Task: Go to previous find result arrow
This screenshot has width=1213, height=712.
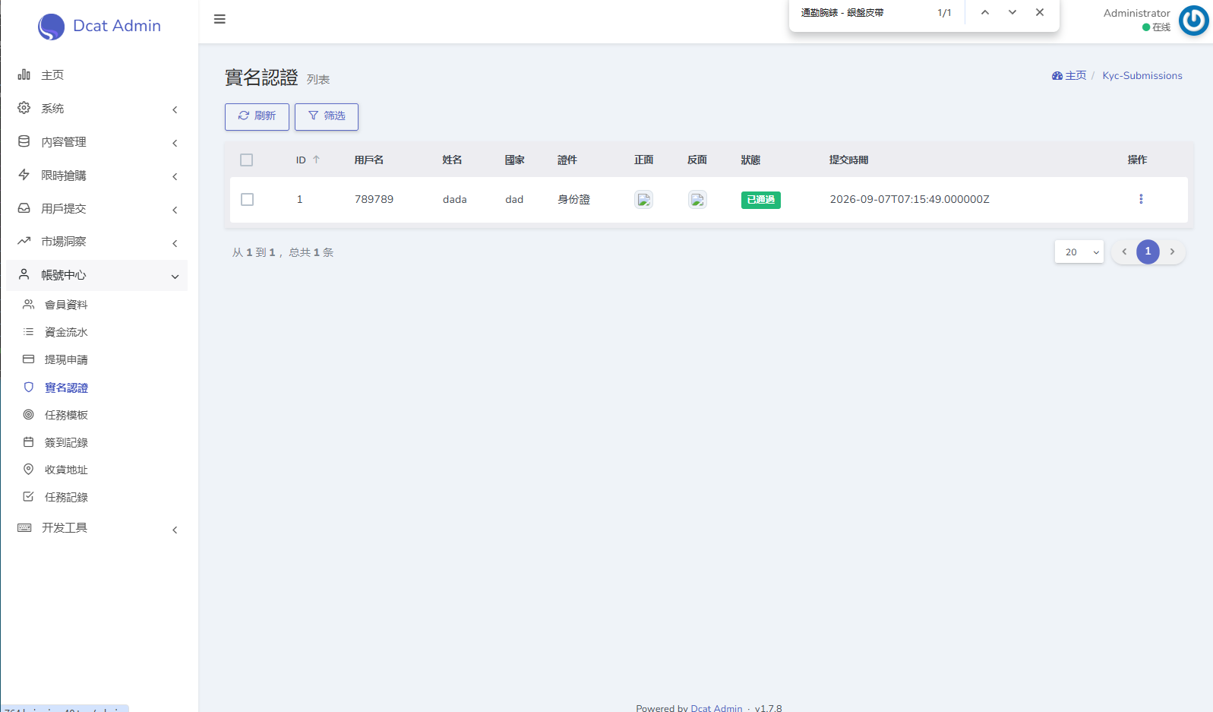Action: coord(985,12)
